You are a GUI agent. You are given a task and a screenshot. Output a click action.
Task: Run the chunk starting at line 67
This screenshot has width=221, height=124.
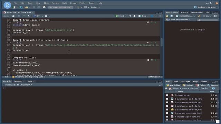pos(156,60)
